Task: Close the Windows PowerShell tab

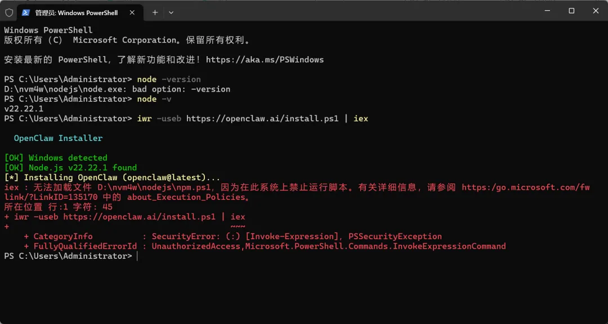Action: [x=132, y=12]
